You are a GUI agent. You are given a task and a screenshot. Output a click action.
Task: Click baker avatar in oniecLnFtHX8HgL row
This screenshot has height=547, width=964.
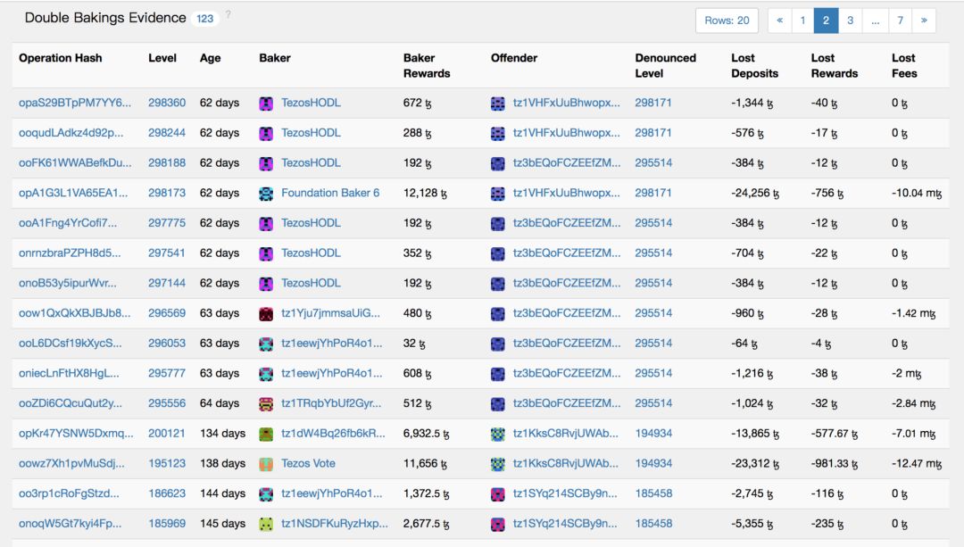pyautogui.click(x=266, y=374)
